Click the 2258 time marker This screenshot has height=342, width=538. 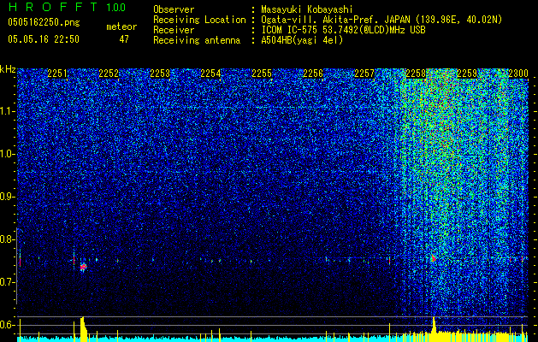click(416, 74)
